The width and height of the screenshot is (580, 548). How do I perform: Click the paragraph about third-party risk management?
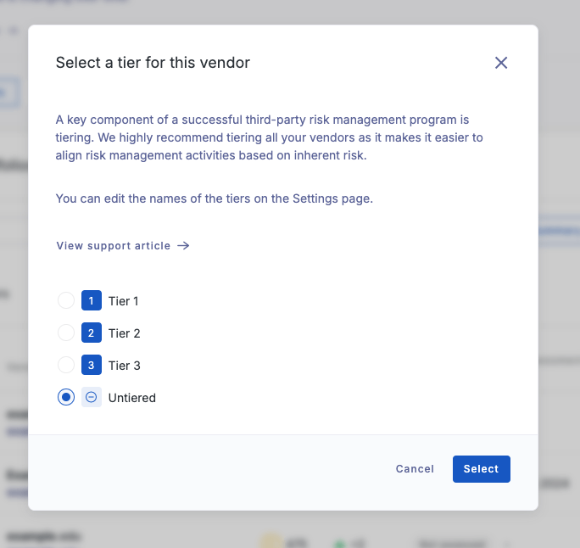coord(270,137)
